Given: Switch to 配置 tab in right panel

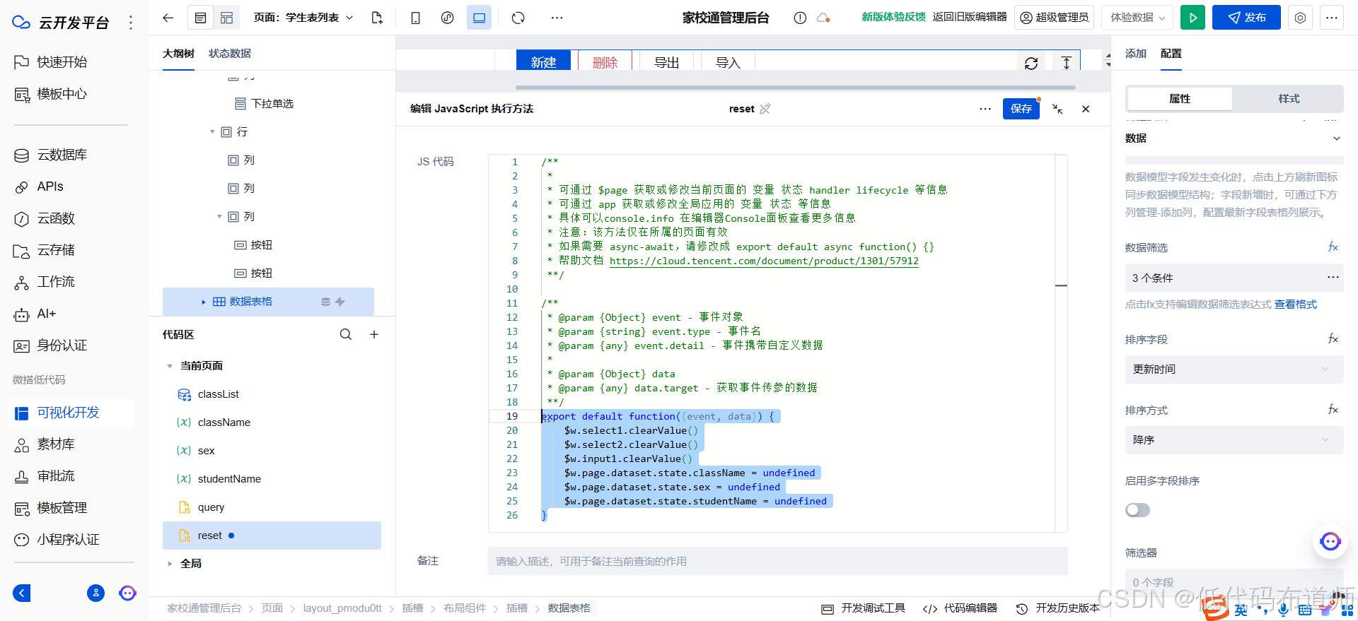Looking at the screenshot, I should (x=1171, y=54).
